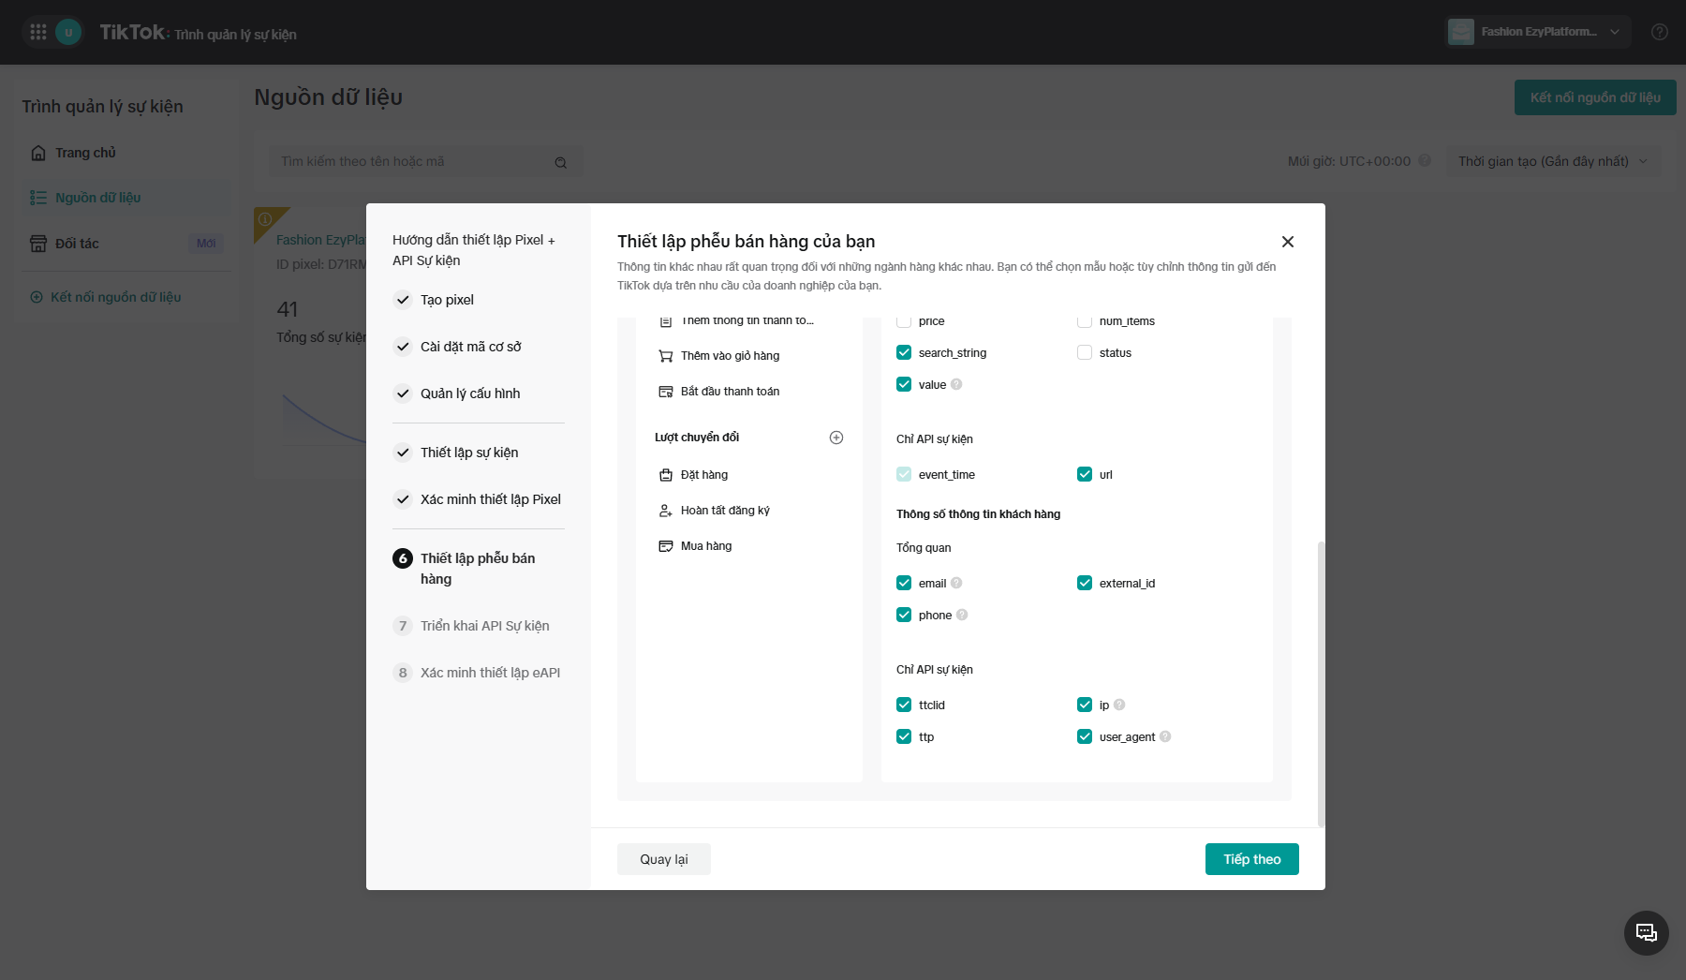Image resolution: width=1686 pixels, height=980 pixels.
Task: Click the TikTok logo
Action: (x=133, y=32)
